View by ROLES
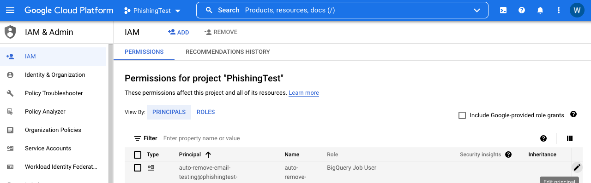The height and width of the screenshot is (183, 591). [x=206, y=112]
